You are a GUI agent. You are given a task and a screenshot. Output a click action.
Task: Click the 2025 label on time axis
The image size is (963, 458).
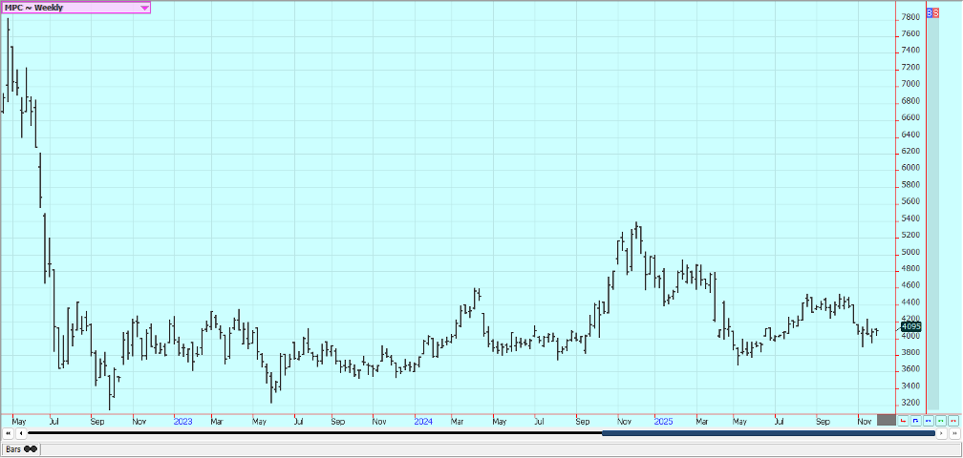click(663, 420)
